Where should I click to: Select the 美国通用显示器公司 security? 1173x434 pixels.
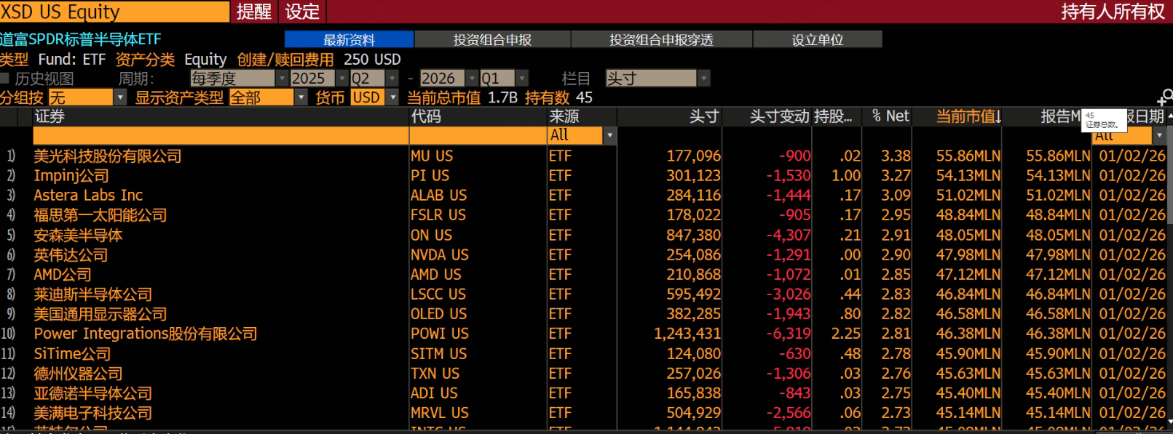(x=100, y=314)
